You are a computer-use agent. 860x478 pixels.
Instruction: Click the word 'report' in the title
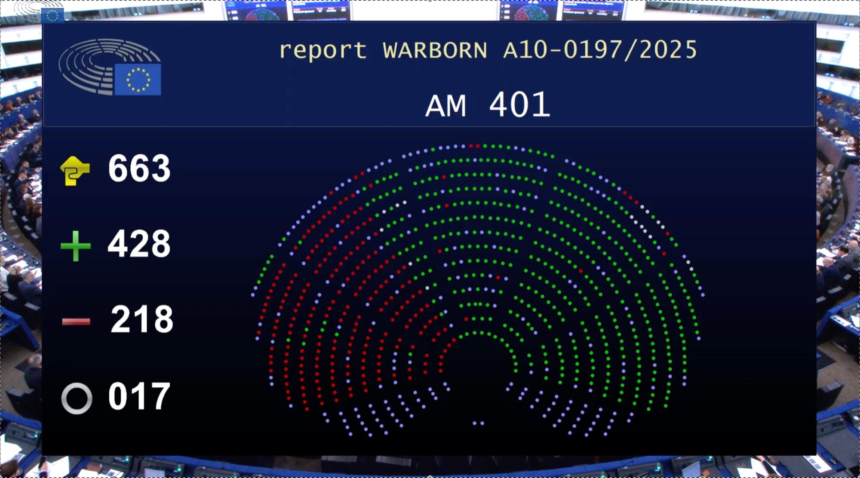[322, 51]
